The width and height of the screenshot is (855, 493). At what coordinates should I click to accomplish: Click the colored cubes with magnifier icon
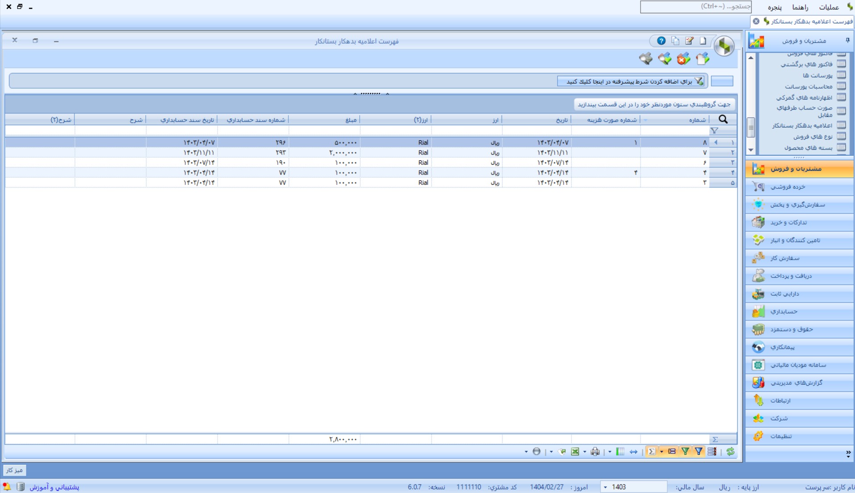665,58
